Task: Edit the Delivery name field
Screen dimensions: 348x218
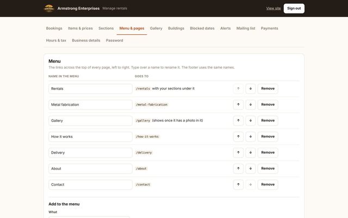Action: point(90,153)
